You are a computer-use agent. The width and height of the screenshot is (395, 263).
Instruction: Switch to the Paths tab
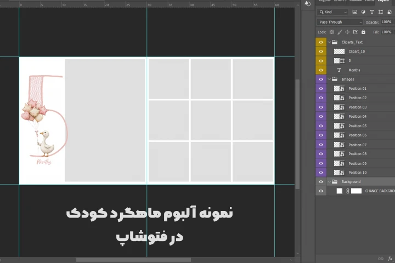pos(370,1)
